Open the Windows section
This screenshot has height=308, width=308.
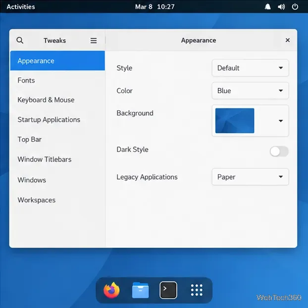pyautogui.click(x=57, y=180)
